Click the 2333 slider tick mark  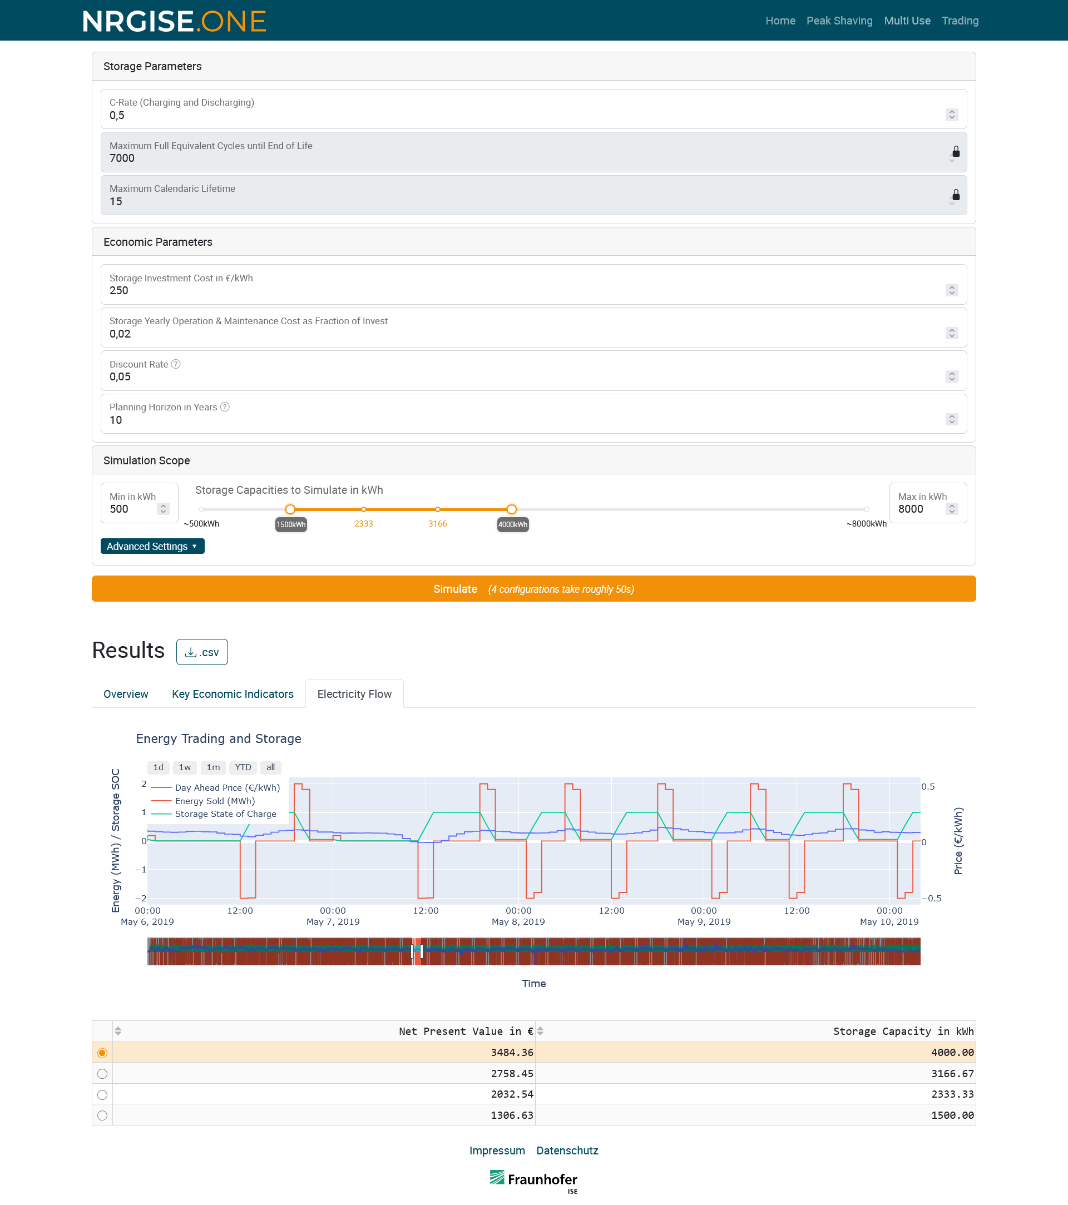[364, 509]
